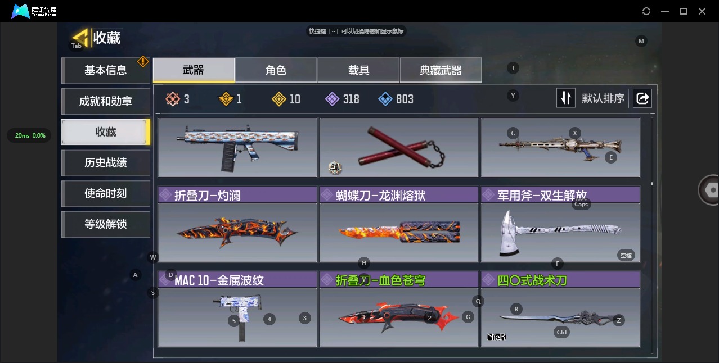Image resolution: width=719 pixels, height=363 pixels.
Task: Switch to the 载具 tab
Action: 358,70
